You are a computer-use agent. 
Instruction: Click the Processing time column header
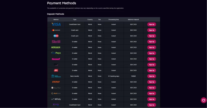point(113,19)
